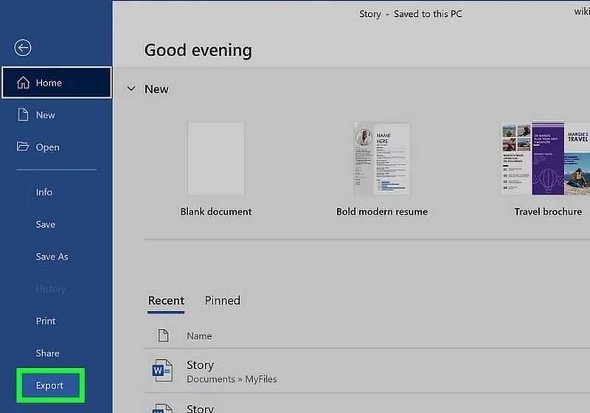Open the Info page
Viewport: 590px width, 413px height.
[x=44, y=192]
